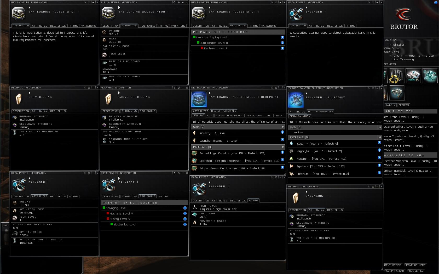Screen dimensions: 439x274
Task: Open the station service icon showing documents
Action: (413, 76)
